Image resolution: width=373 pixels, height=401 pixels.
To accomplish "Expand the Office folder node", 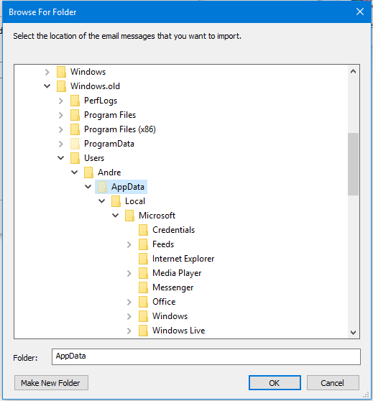I will coord(129,302).
